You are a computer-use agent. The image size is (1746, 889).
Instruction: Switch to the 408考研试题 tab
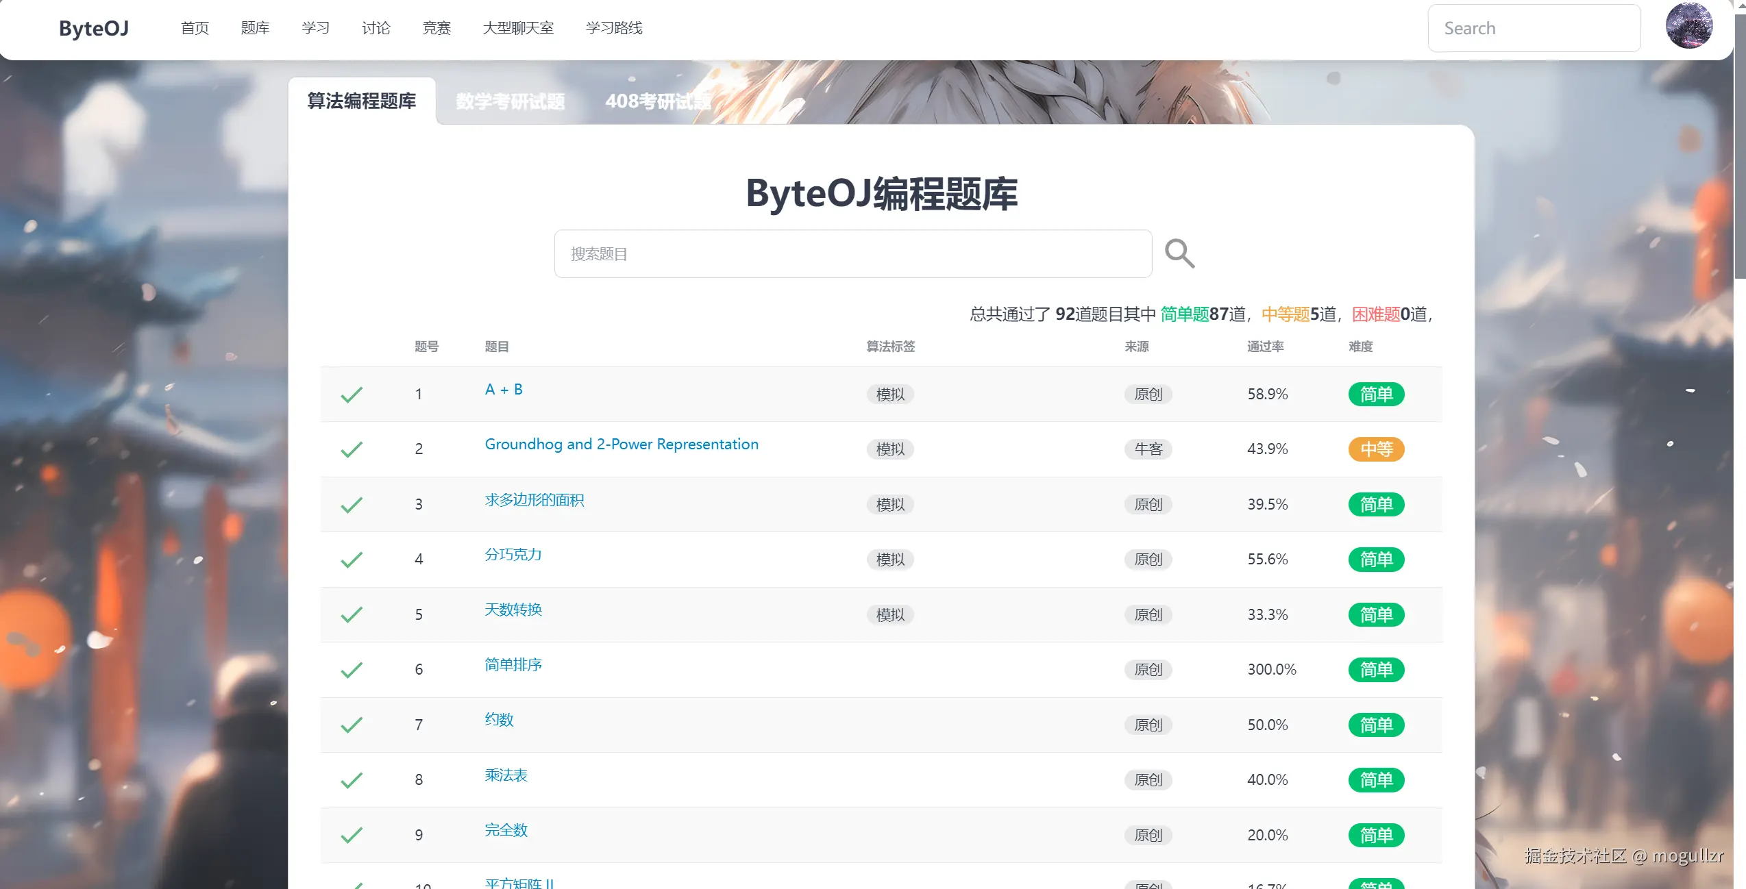(658, 101)
